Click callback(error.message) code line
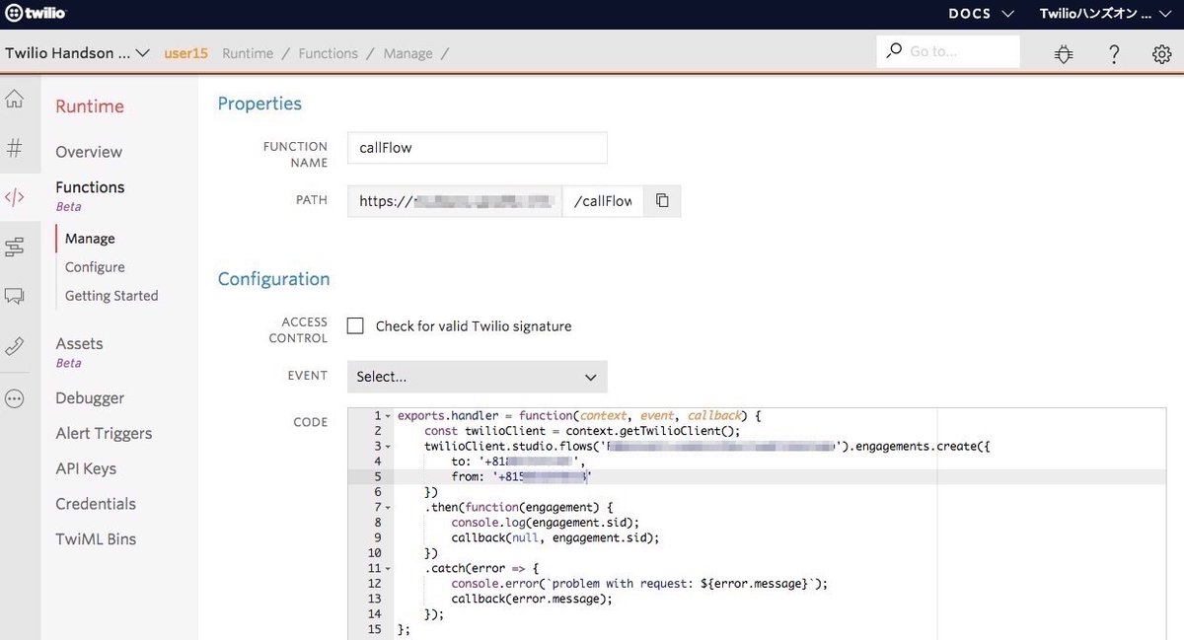This screenshot has height=640, width=1184. tap(532, 600)
